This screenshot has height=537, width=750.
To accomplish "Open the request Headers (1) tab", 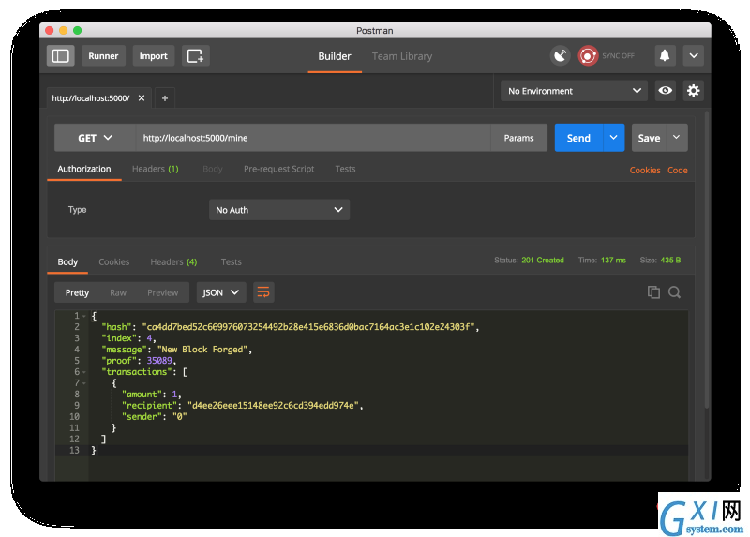I will 156,169.
